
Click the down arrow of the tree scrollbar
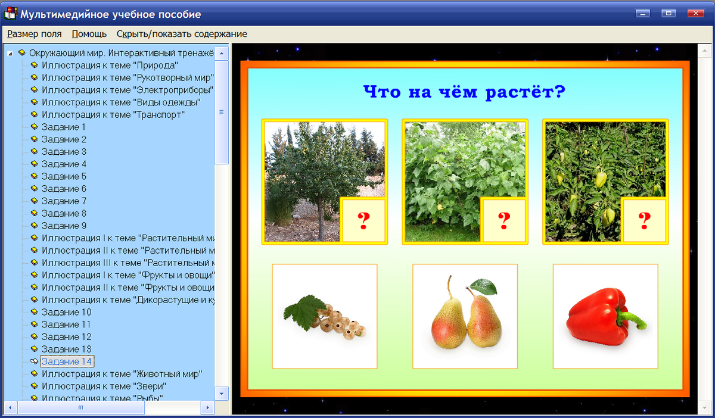pyautogui.click(x=221, y=394)
